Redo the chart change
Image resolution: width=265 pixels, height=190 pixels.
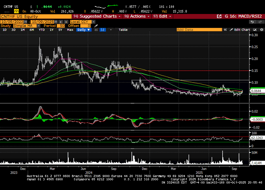tap(260, 22)
